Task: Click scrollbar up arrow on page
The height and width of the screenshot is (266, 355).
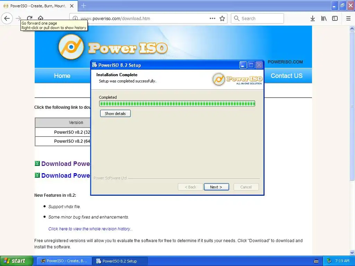Action: point(352,28)
